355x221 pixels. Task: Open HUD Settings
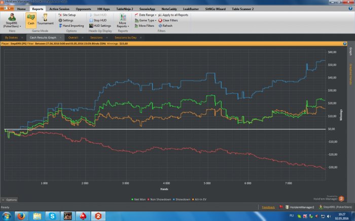point(91,25)
